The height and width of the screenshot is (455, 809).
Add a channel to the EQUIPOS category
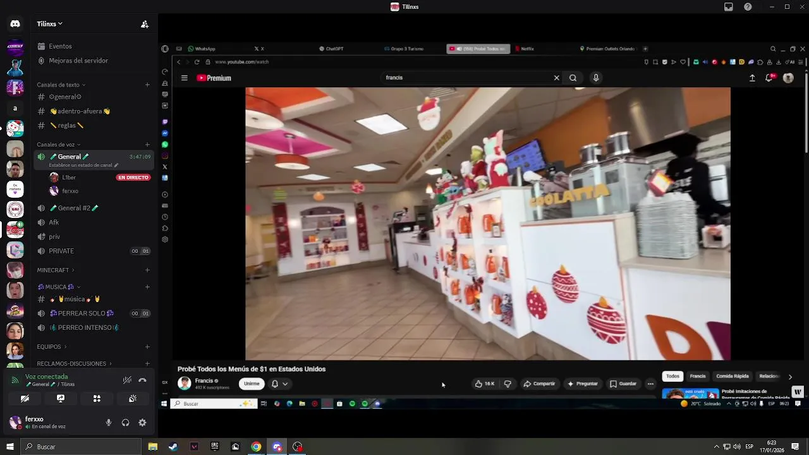147,347
